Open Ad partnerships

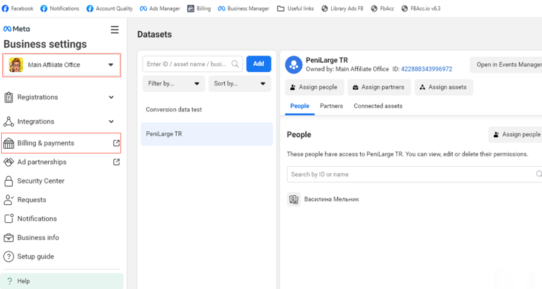[61, 162]
